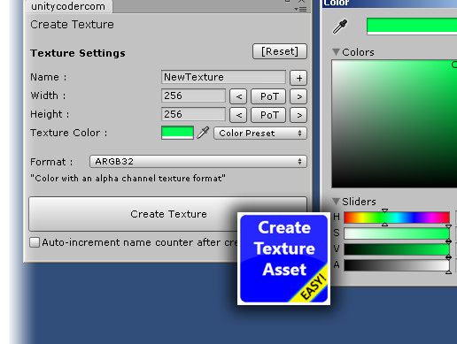Click the Height field showing 256

[x=193, y=114]
